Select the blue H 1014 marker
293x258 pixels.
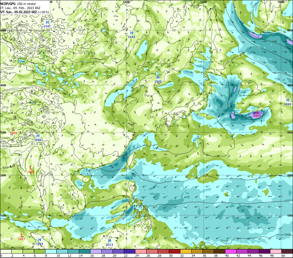(x=40, y=242)
